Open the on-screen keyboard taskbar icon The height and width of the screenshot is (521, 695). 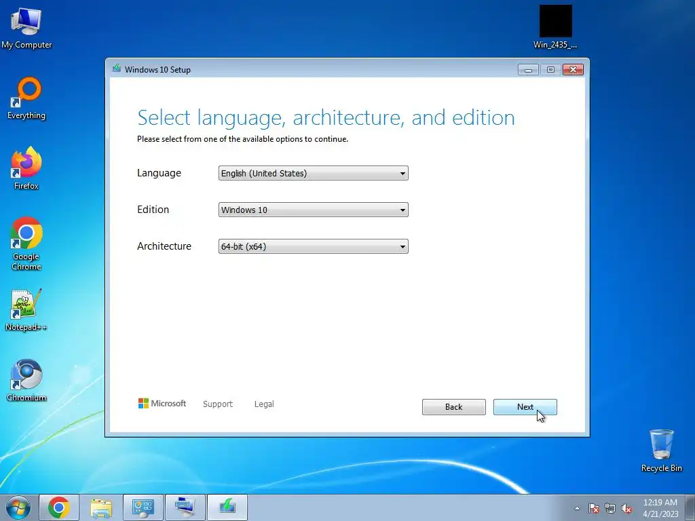tap(185, 507)
